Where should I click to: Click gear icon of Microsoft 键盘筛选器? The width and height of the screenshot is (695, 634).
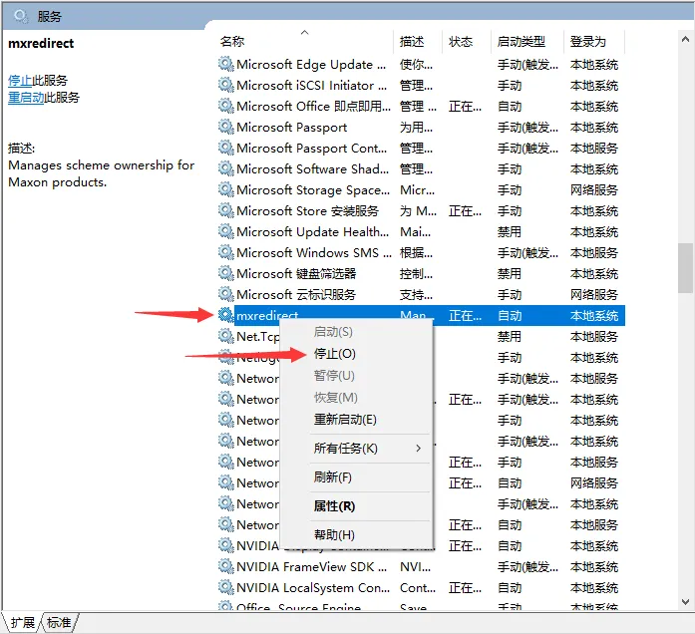click(226, 274)
